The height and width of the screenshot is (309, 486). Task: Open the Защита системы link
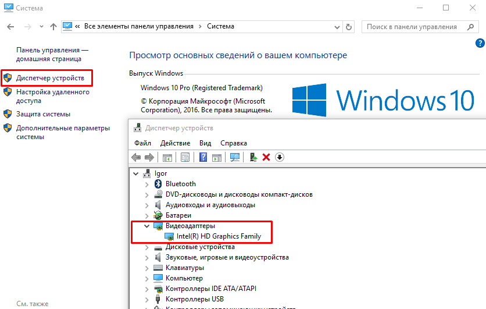[43, 114]
